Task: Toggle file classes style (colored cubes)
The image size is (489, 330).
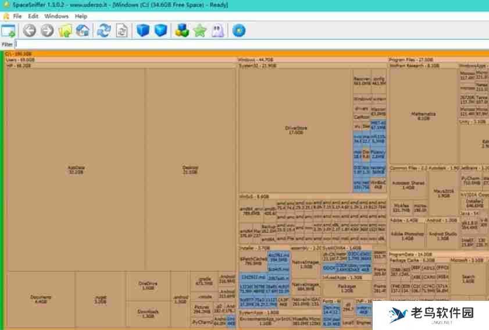Action: (182, 31)
